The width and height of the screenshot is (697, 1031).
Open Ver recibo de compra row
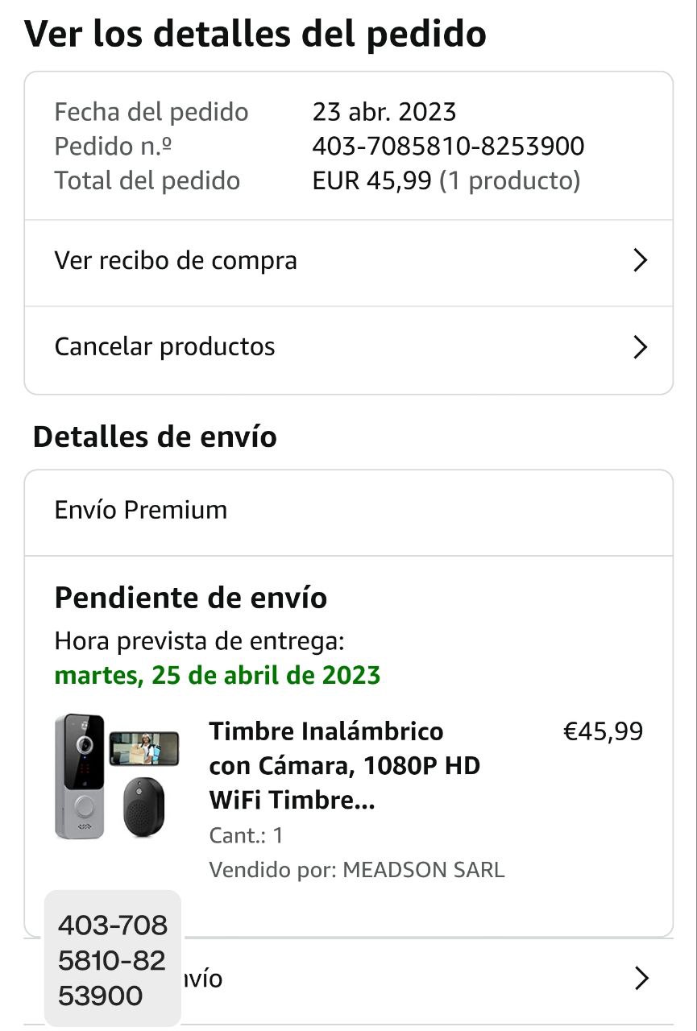(x=176, y=261)
